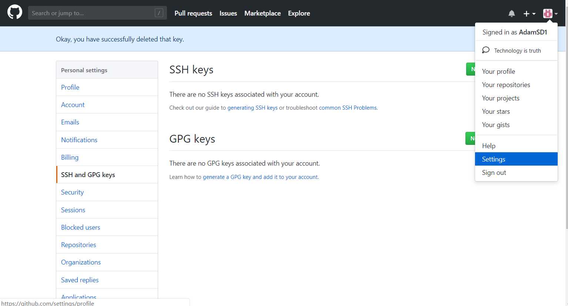
Task: Click the speech bubble status icon
Action: pos(486,50)
